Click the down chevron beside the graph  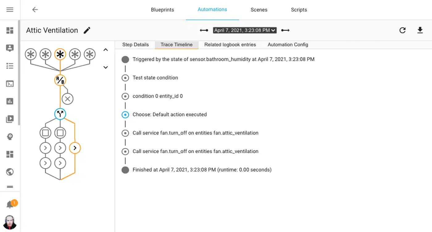[x=106, y=67]
